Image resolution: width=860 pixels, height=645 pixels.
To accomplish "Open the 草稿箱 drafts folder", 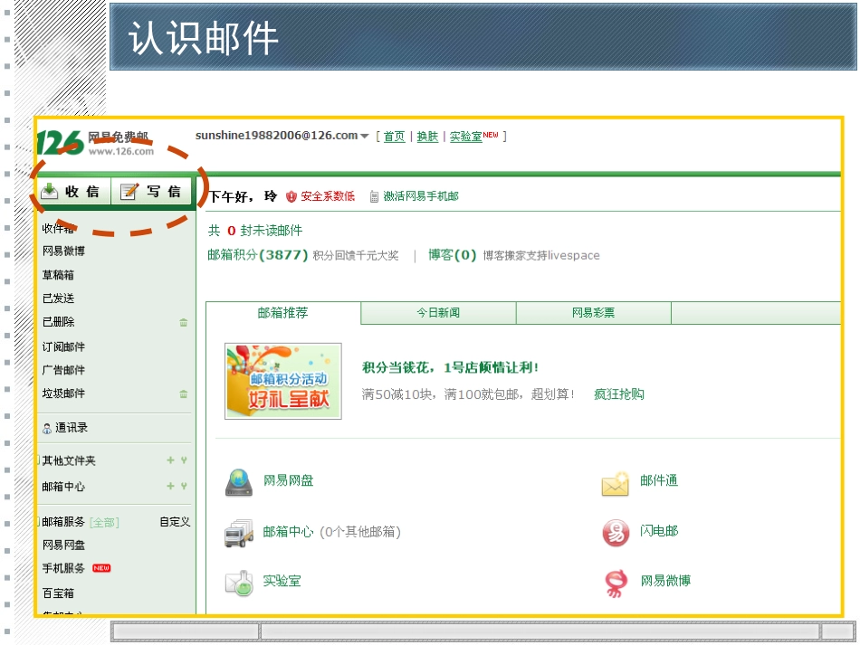I will click(x=58, y=275).
